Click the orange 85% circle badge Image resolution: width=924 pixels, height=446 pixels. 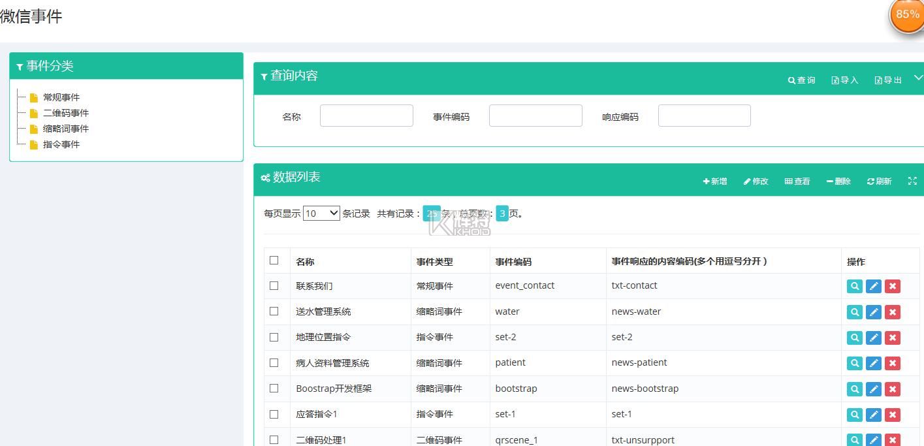coord(907,14)
